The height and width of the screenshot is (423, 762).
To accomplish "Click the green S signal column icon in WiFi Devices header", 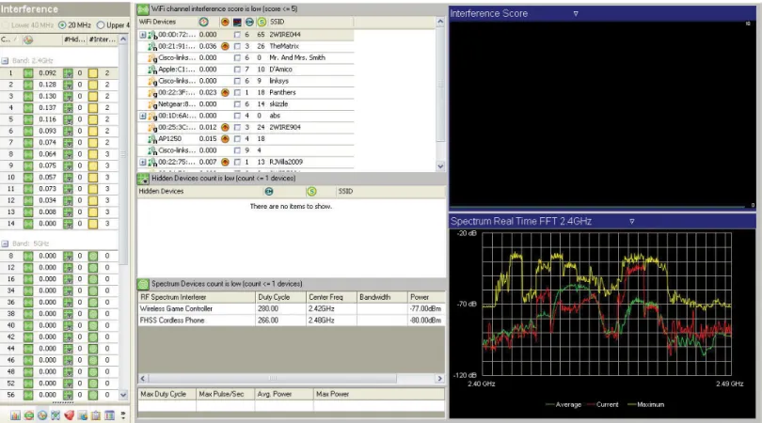I will [262, 22].
